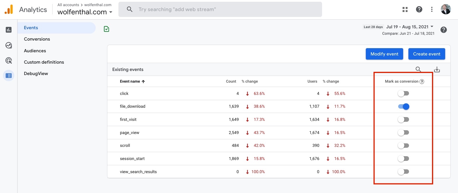Click the search icon in Existing events

pos(418,69)
